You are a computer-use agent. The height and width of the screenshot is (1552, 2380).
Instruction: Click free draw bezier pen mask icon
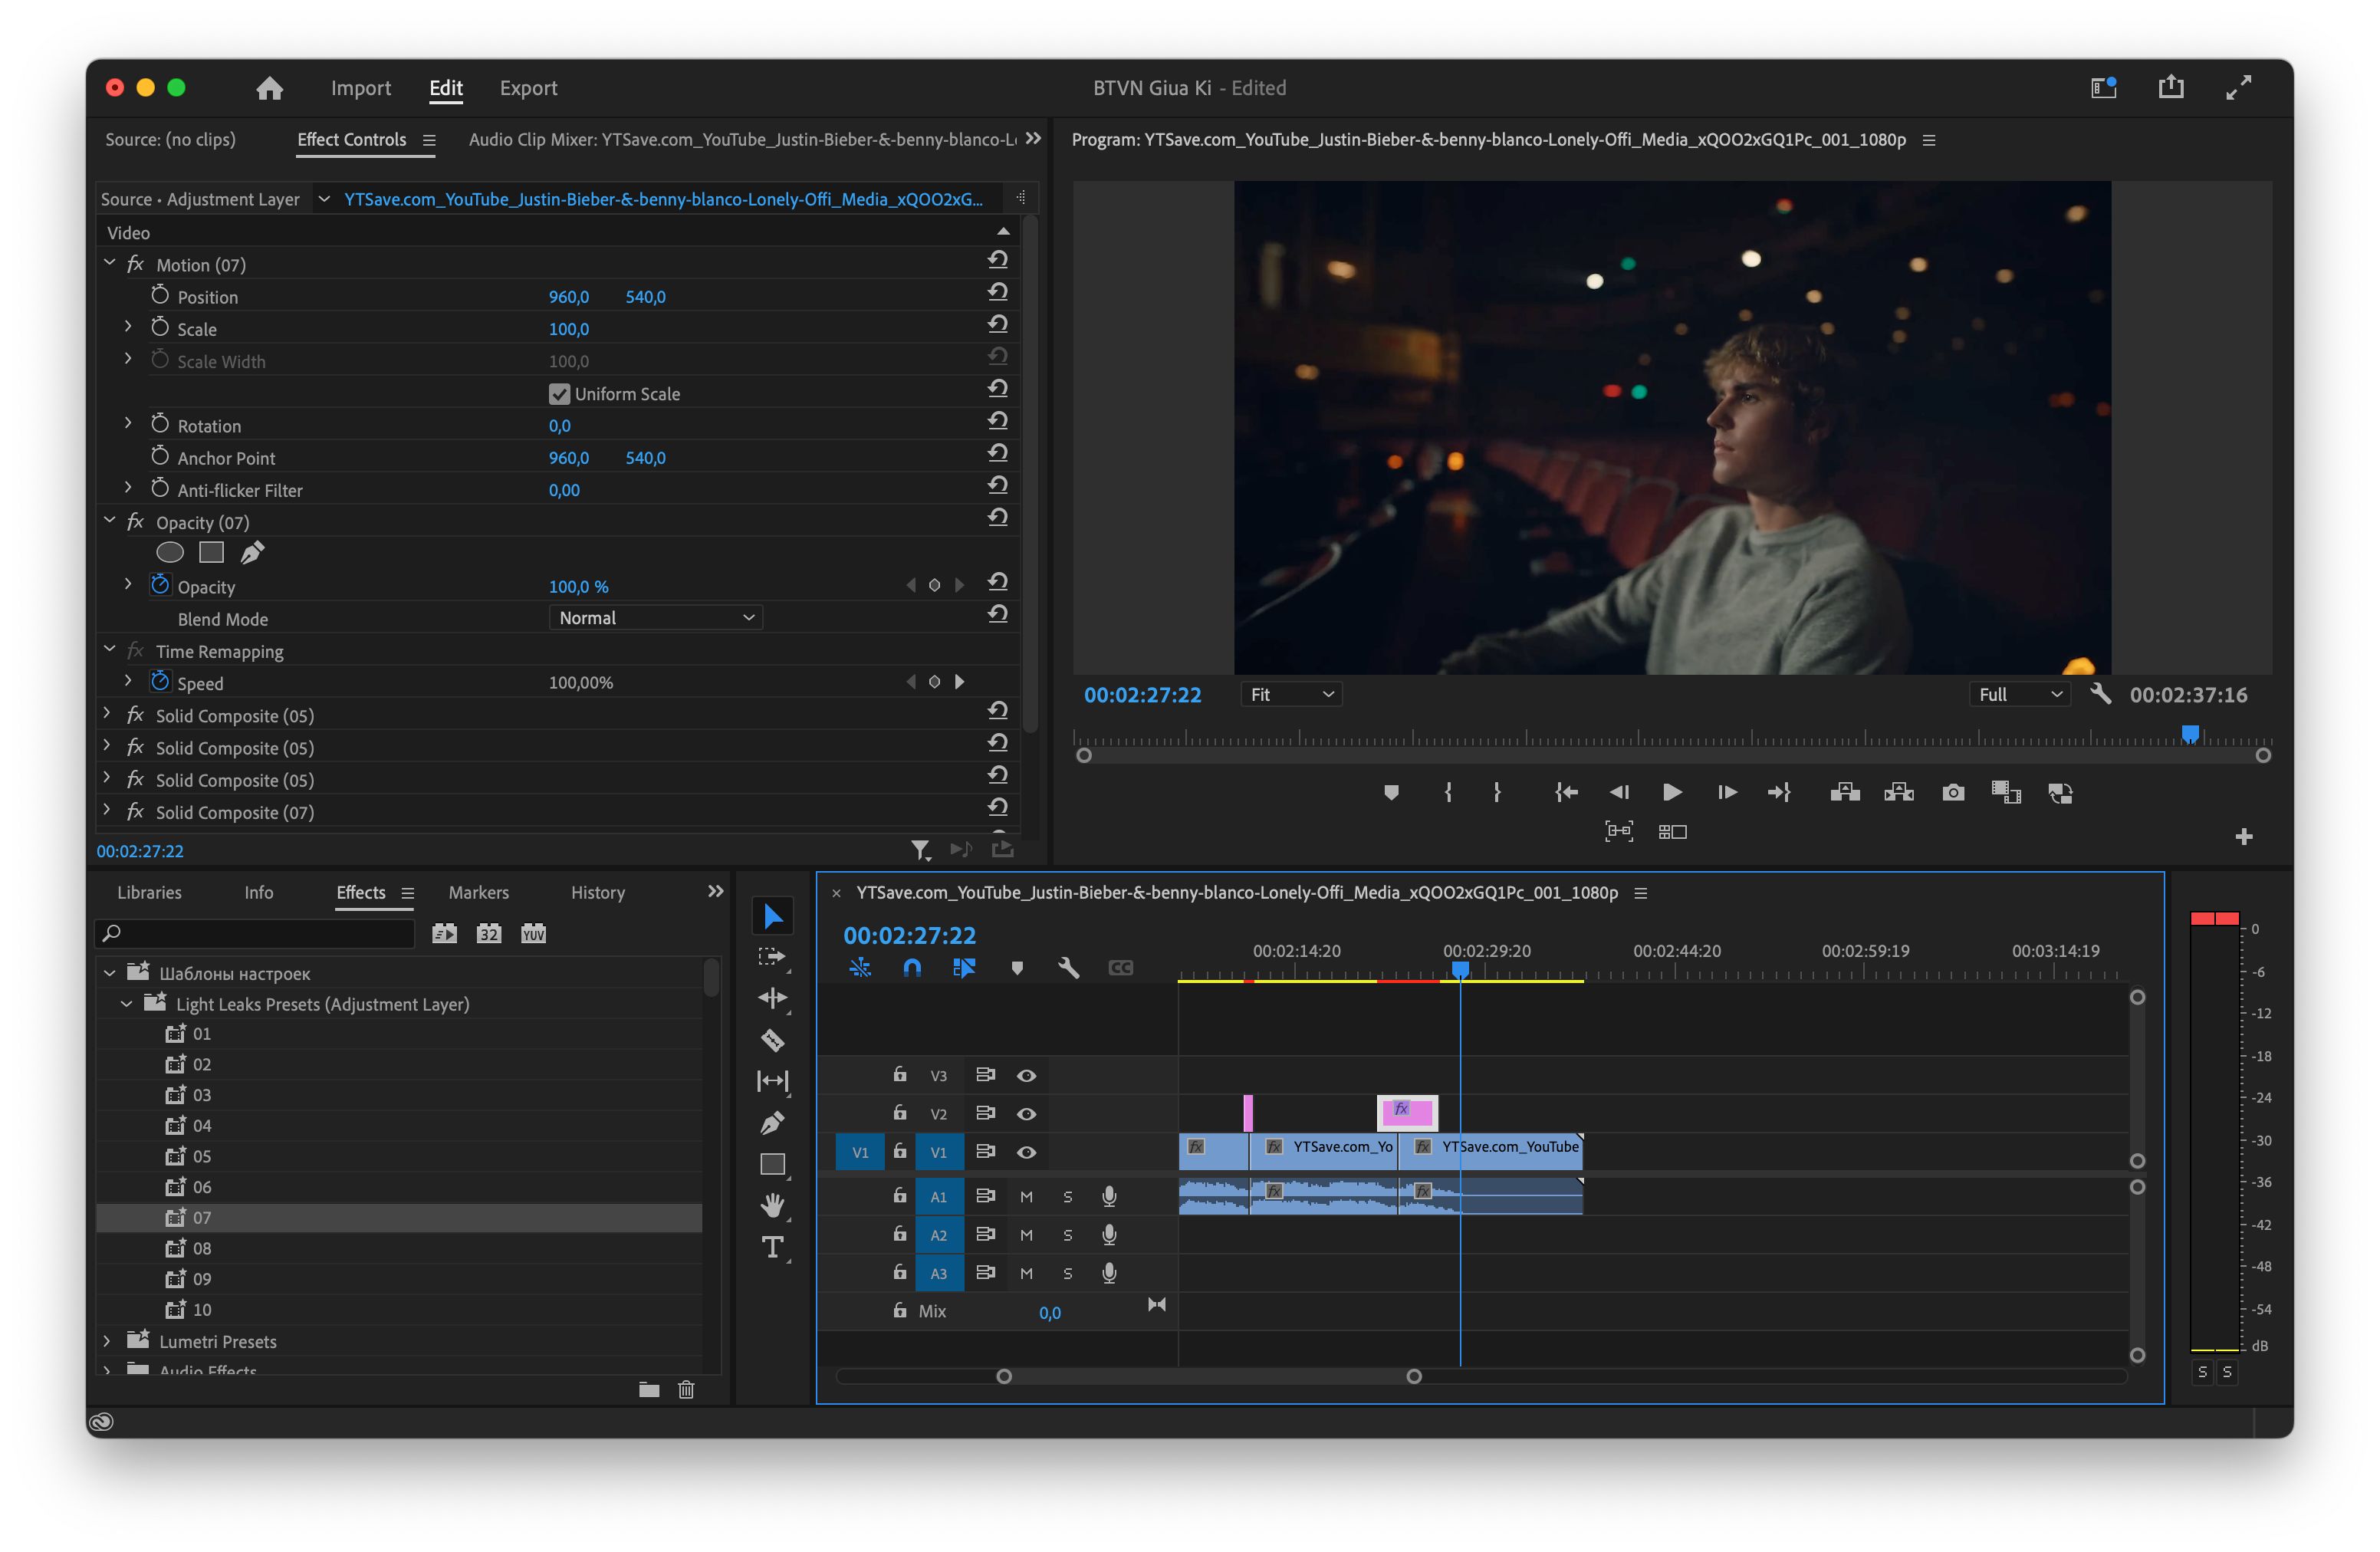point(252,552)
